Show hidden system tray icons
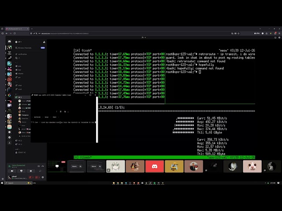This screenshot has height=211, width=282. [x=265, y=183]
